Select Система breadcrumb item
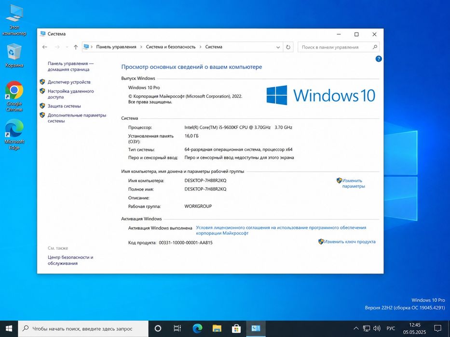Image resolution: width=450 pixels, height=337 pixels. [x=214, y=47]
